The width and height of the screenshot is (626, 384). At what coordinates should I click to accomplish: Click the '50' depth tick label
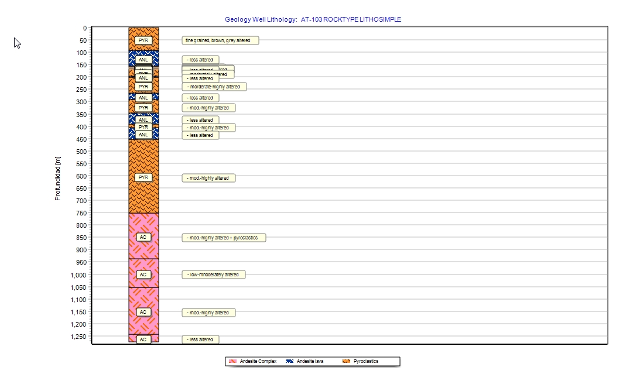point(83,40)
